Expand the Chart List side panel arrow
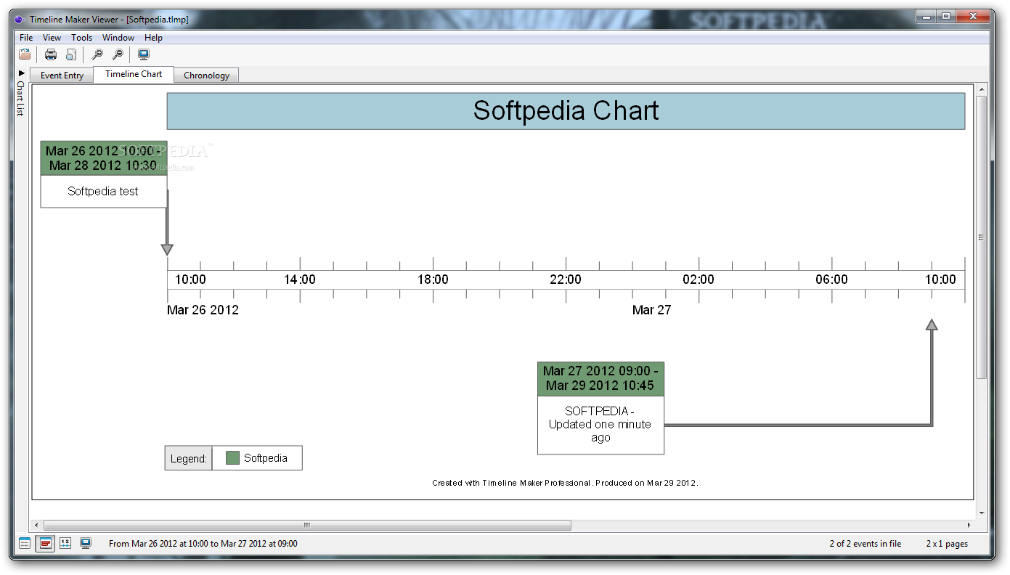 tap(21, 73)
